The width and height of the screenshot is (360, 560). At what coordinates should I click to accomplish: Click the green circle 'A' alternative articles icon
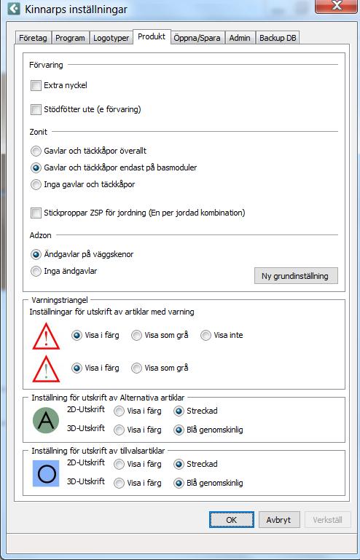(x=46, y=420)
